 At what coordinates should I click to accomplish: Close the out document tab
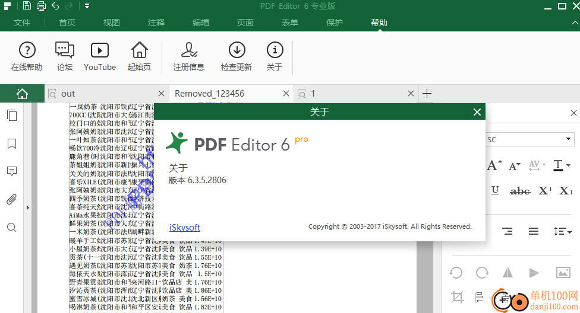pos(161,94)
